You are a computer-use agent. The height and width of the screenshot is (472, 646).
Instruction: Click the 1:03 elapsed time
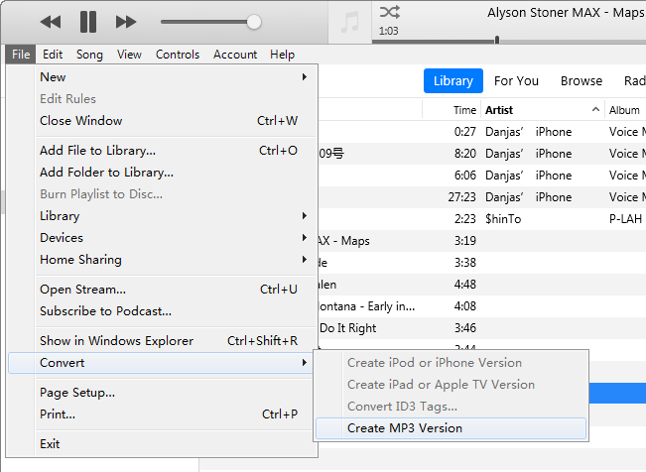click(x=389, y=31)
